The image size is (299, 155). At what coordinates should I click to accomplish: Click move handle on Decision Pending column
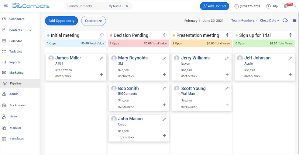tap(165, 35)
